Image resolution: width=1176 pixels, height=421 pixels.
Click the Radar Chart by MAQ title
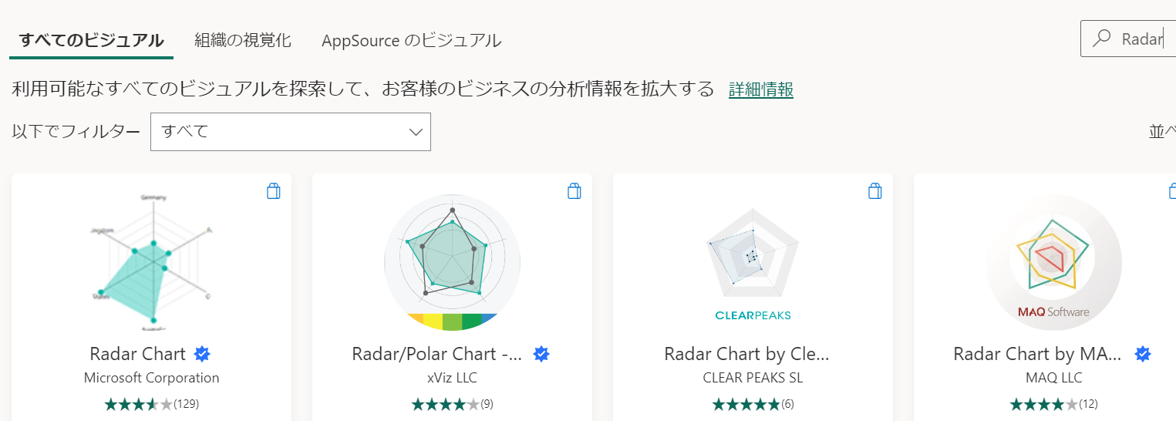[x=1037, y=354]
